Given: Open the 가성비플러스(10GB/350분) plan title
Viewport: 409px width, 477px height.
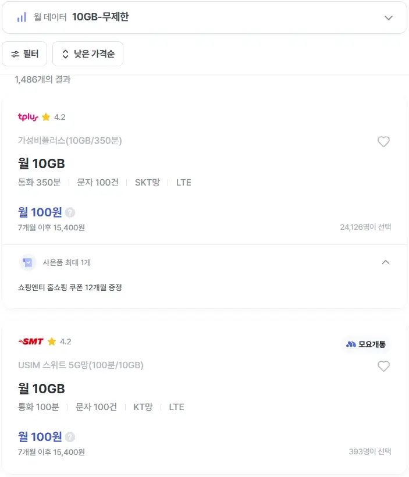Looking at the screenshot, I should tap(70, 140).
